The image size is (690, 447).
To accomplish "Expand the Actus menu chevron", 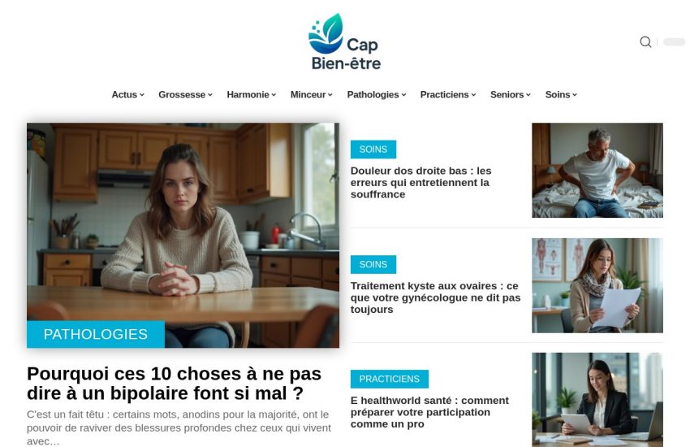I will click(x=142, y=95).
